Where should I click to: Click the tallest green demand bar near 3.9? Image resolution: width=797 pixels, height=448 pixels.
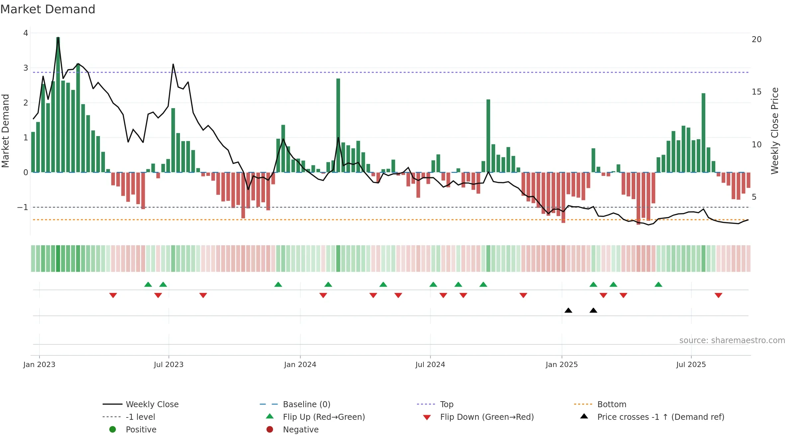[58, 105]
